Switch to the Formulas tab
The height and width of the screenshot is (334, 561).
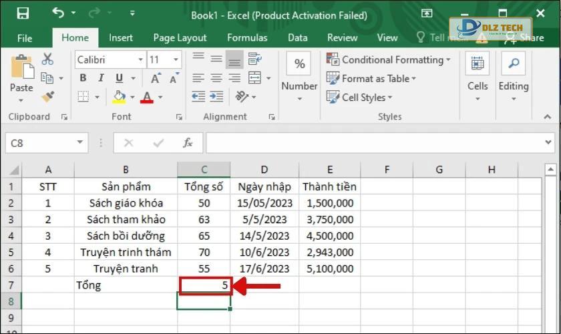(247, 37)
